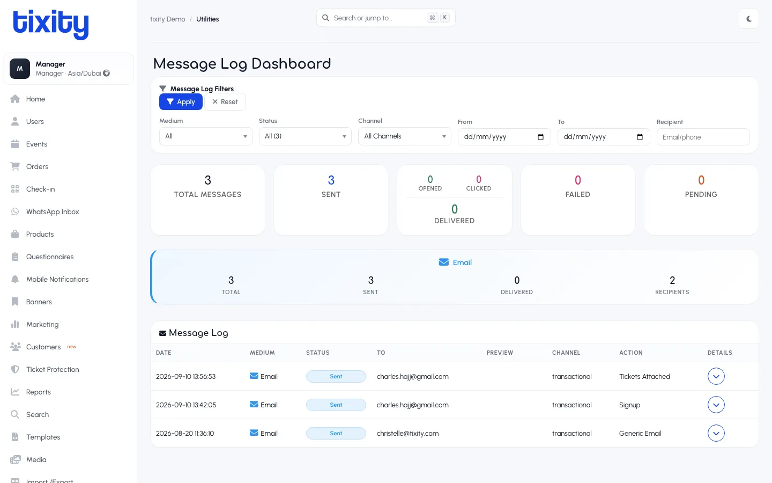Click the Questionnaires clipboard icon

tap(15, 257)
